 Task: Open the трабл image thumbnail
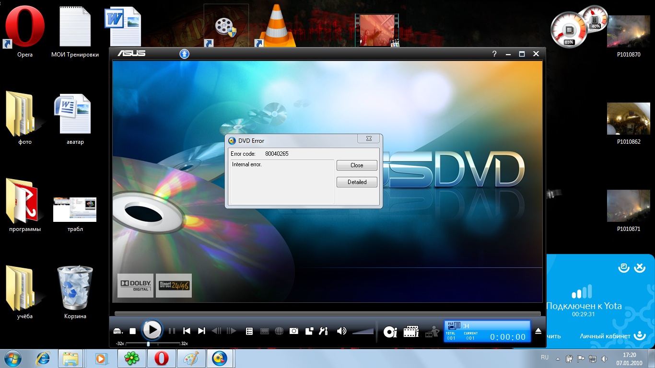[75, 214]
